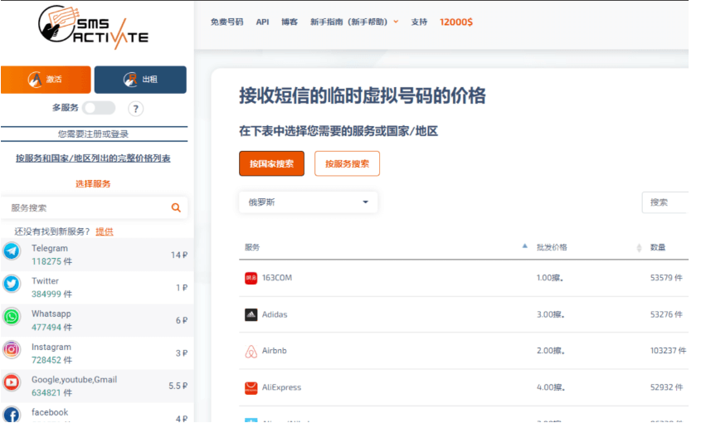Sort table by 批发价格 column
706x423 pixels.
(552, 247)
